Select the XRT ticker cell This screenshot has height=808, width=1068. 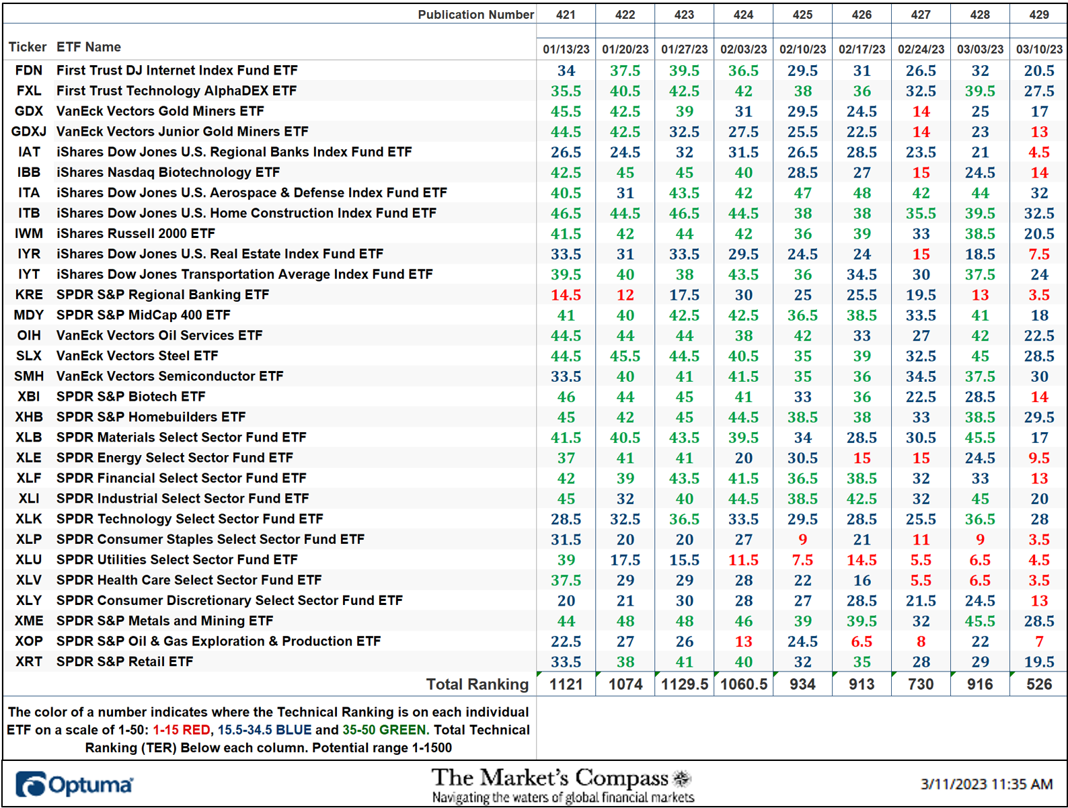29,661
